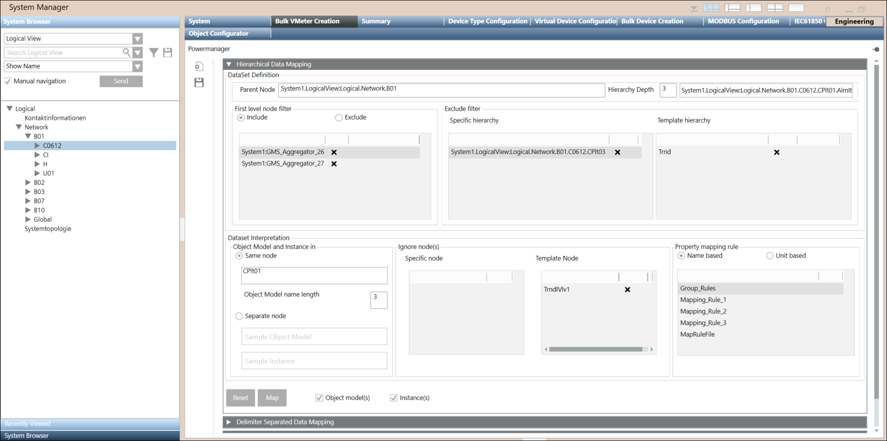Remove GMS_Aggregator_26 from first level filter

point(334,152)
